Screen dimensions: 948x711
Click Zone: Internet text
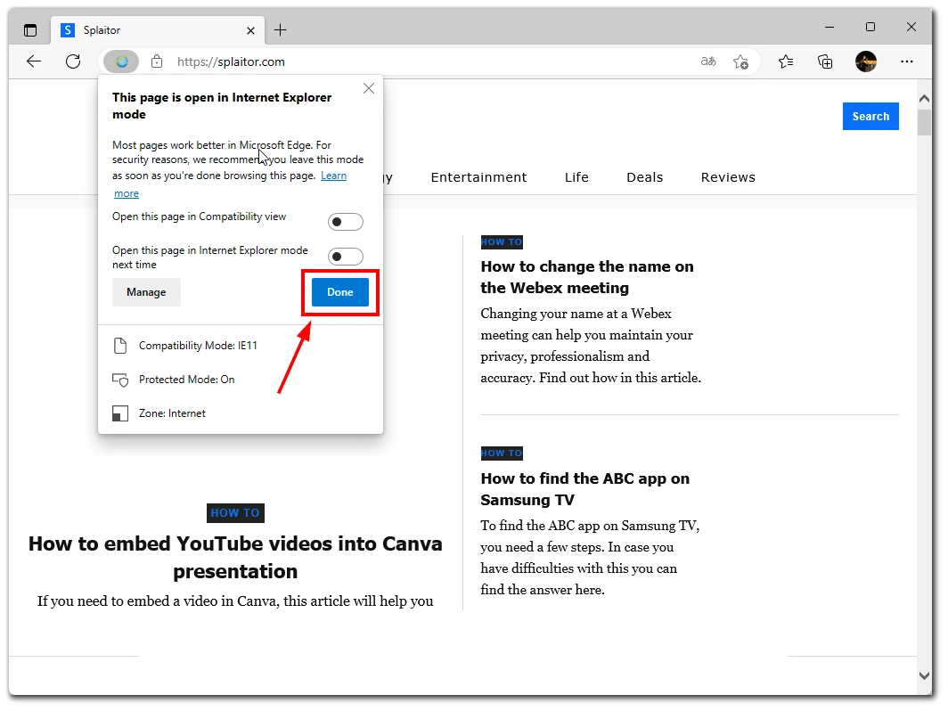(x=172, y=413)
